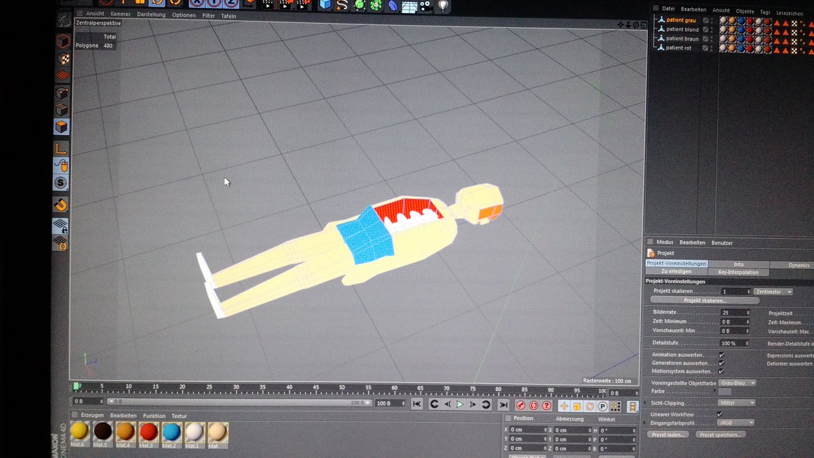Screen dimensions: 814x458
Task: Open the material manager Erzeugen menu
Action: 92,415
